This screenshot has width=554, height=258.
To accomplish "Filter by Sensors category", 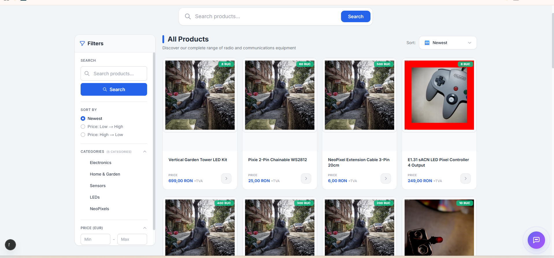I will click(x=98, y=186).
